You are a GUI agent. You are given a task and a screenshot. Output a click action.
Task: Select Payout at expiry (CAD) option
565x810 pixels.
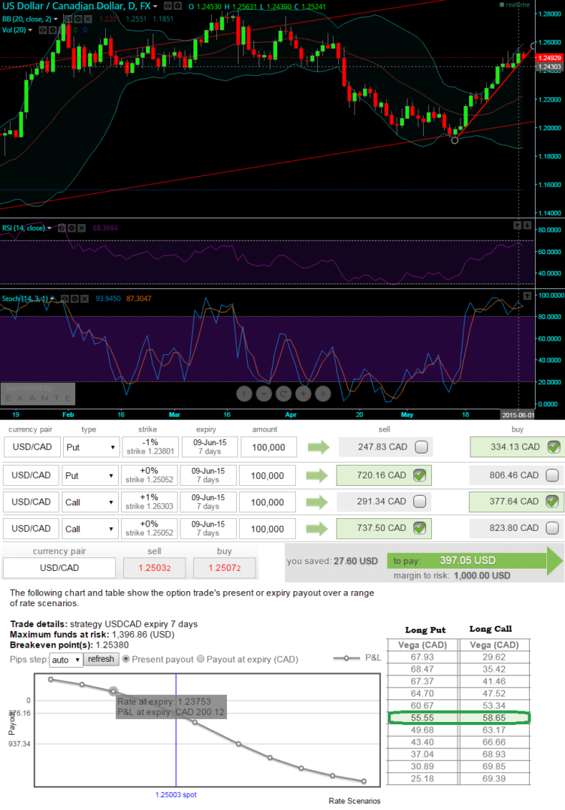pos(201,659)
